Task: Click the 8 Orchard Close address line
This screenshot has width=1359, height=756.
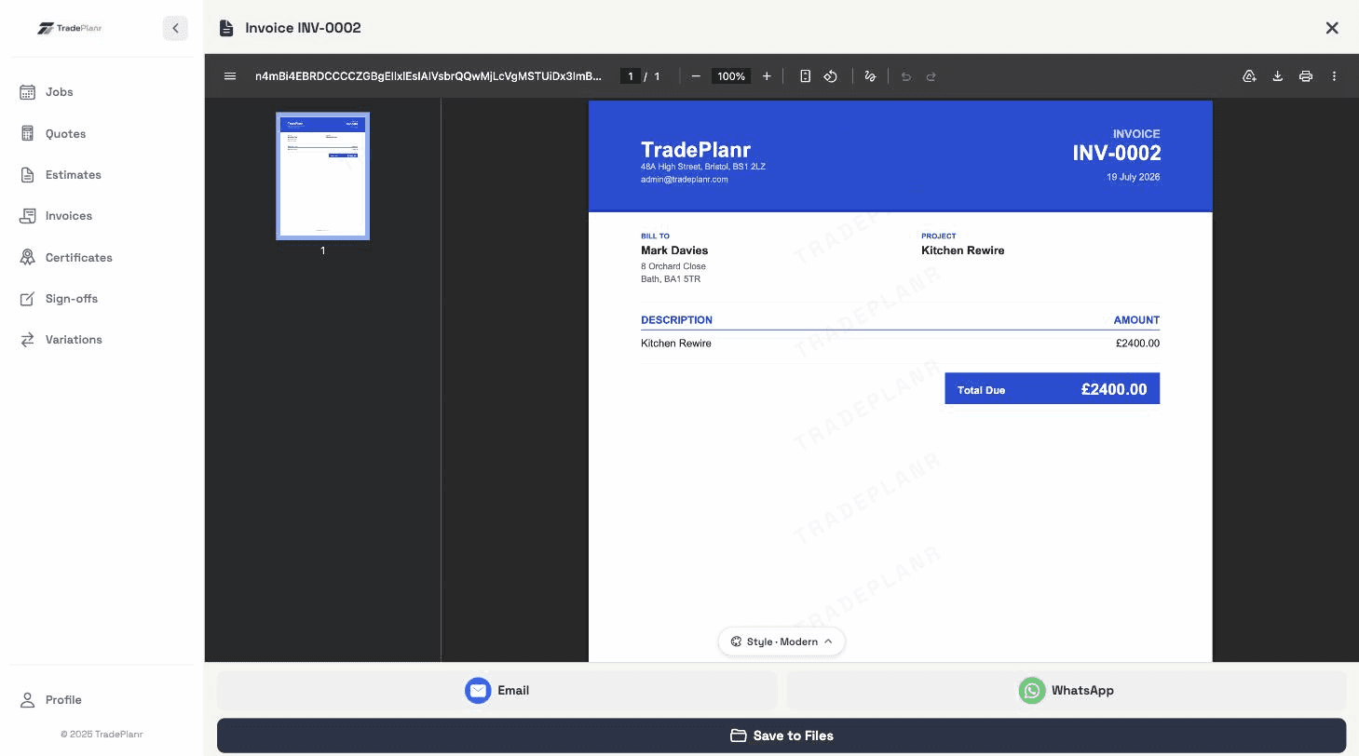Action: (x=673, y=266)
